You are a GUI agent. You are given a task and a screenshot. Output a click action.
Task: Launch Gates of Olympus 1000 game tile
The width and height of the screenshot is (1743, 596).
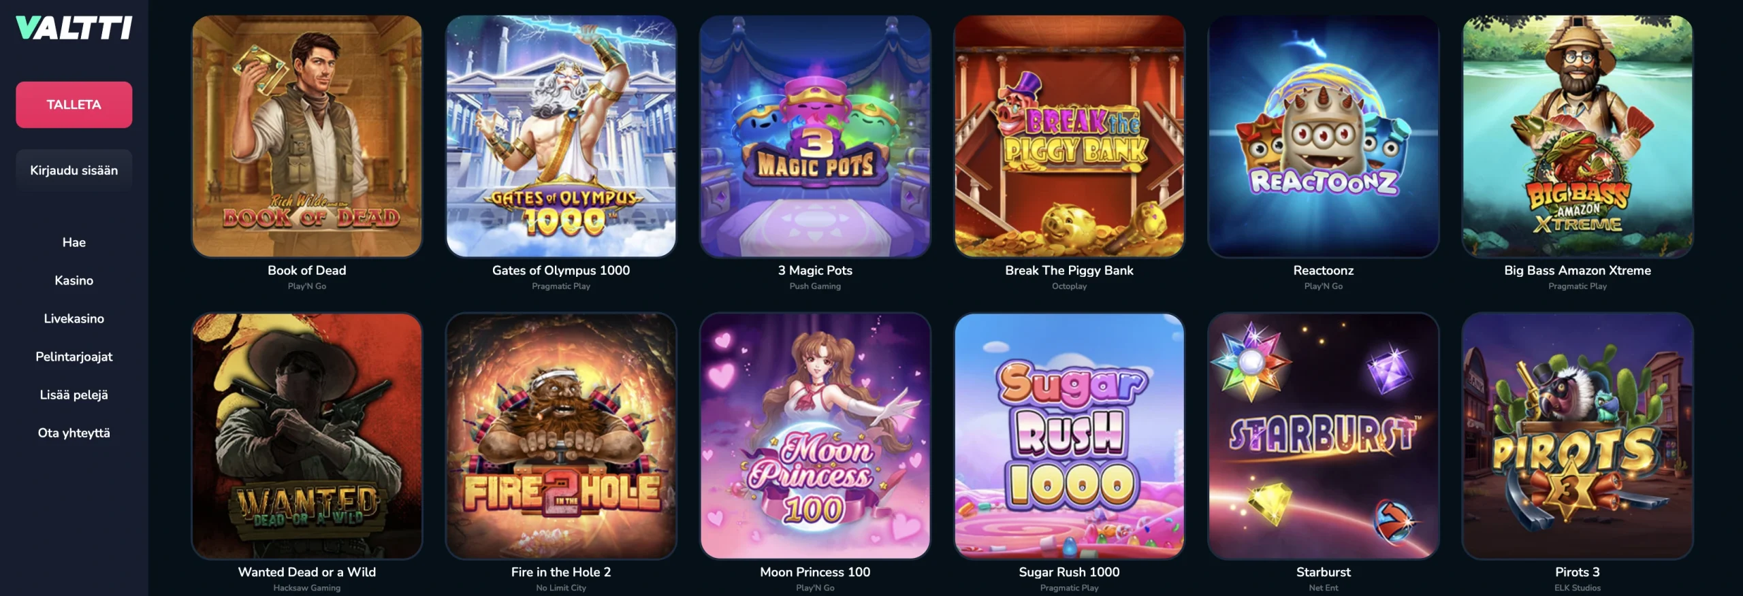click(x=561, y=136)
